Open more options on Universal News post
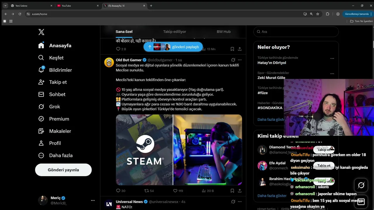 point(240,202)
